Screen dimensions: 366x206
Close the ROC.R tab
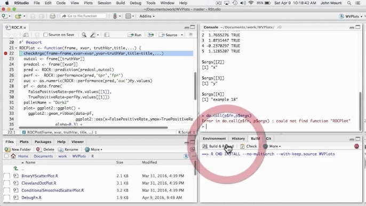(x=25, y=28)
